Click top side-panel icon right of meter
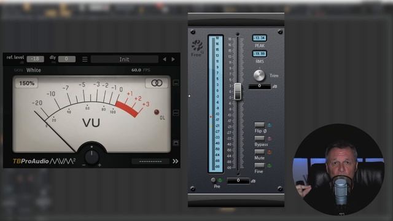The height and width of the screenshot is (221, 393). click(176, 82)
